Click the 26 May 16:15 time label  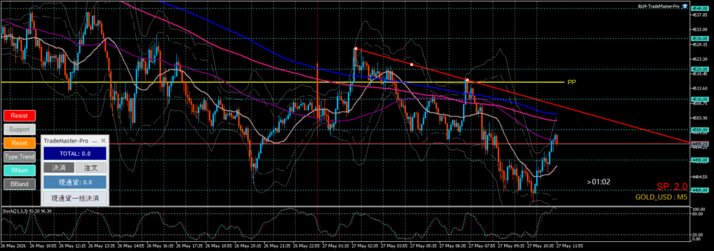pos(160,247)
